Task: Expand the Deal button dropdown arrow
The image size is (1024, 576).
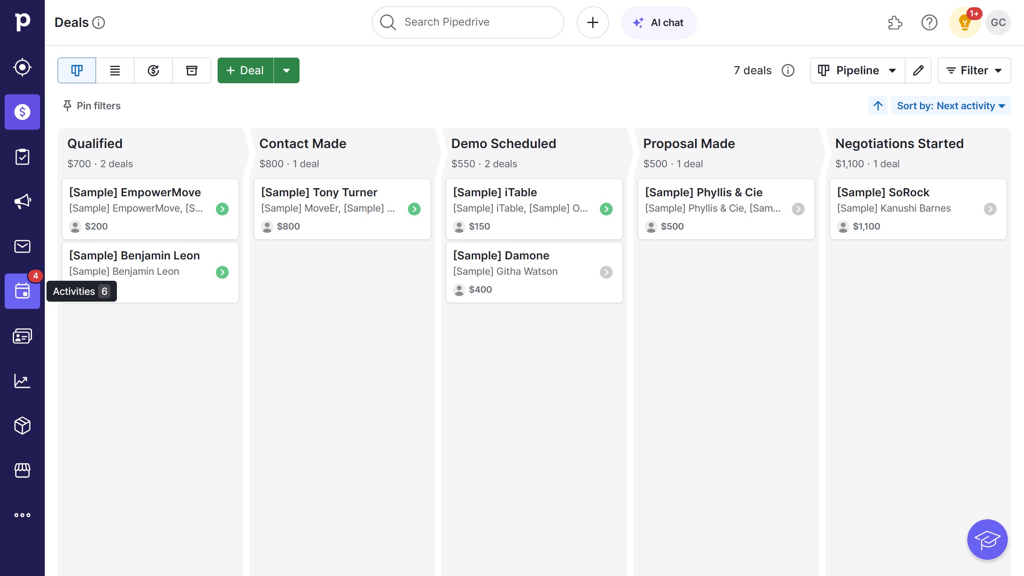Action: [286, 70]
